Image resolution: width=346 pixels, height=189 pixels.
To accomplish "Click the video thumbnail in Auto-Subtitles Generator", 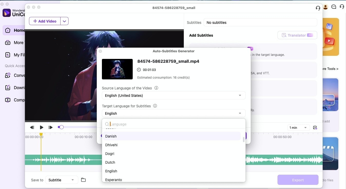I will coord(117,69).
